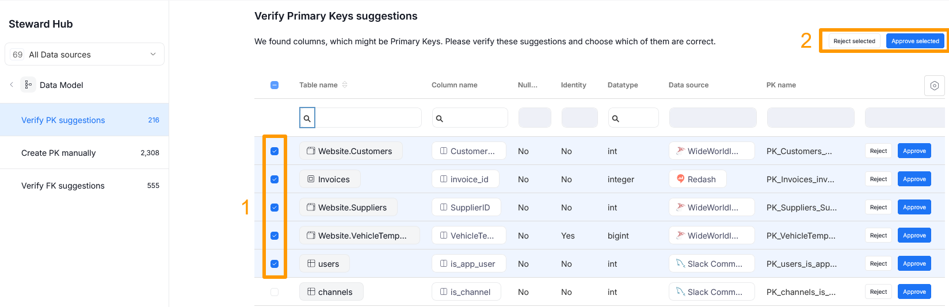Focus the Table name search field
The width and height of the screenshot is (949, 307).
point(368,118)
